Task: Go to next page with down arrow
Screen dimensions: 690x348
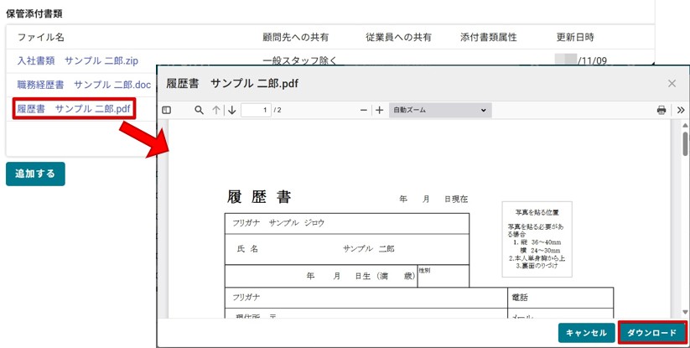Action: click(x=232, y=111)
